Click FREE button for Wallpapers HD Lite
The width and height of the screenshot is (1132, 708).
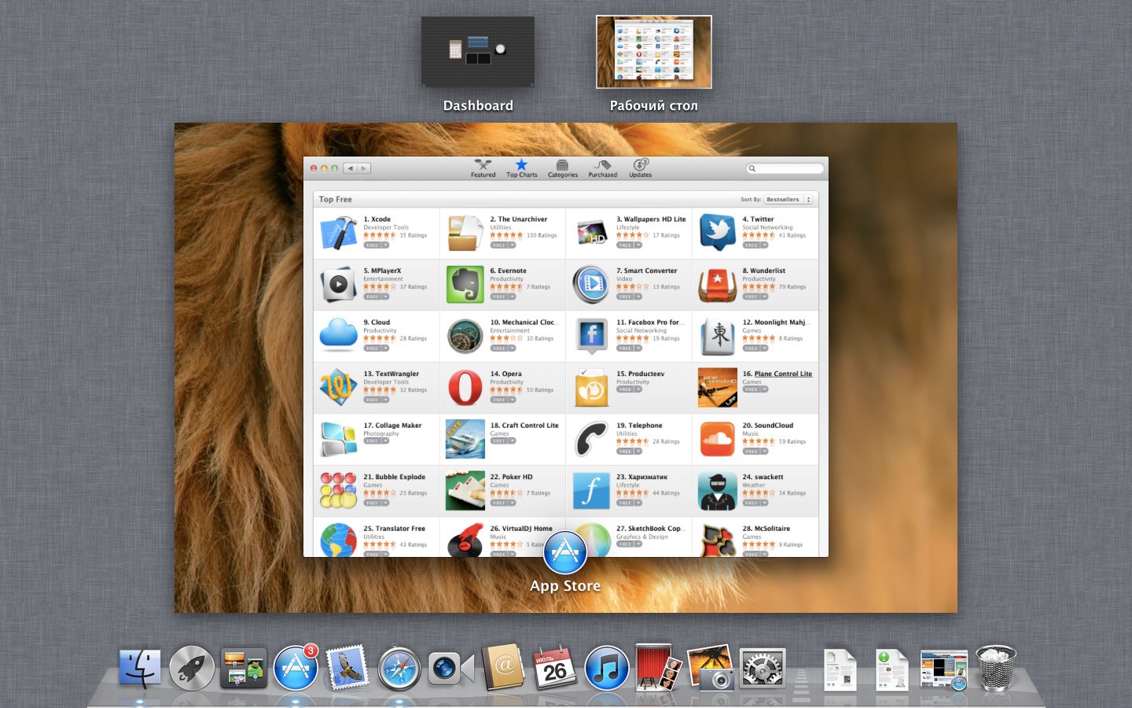[x=625, y=245]
